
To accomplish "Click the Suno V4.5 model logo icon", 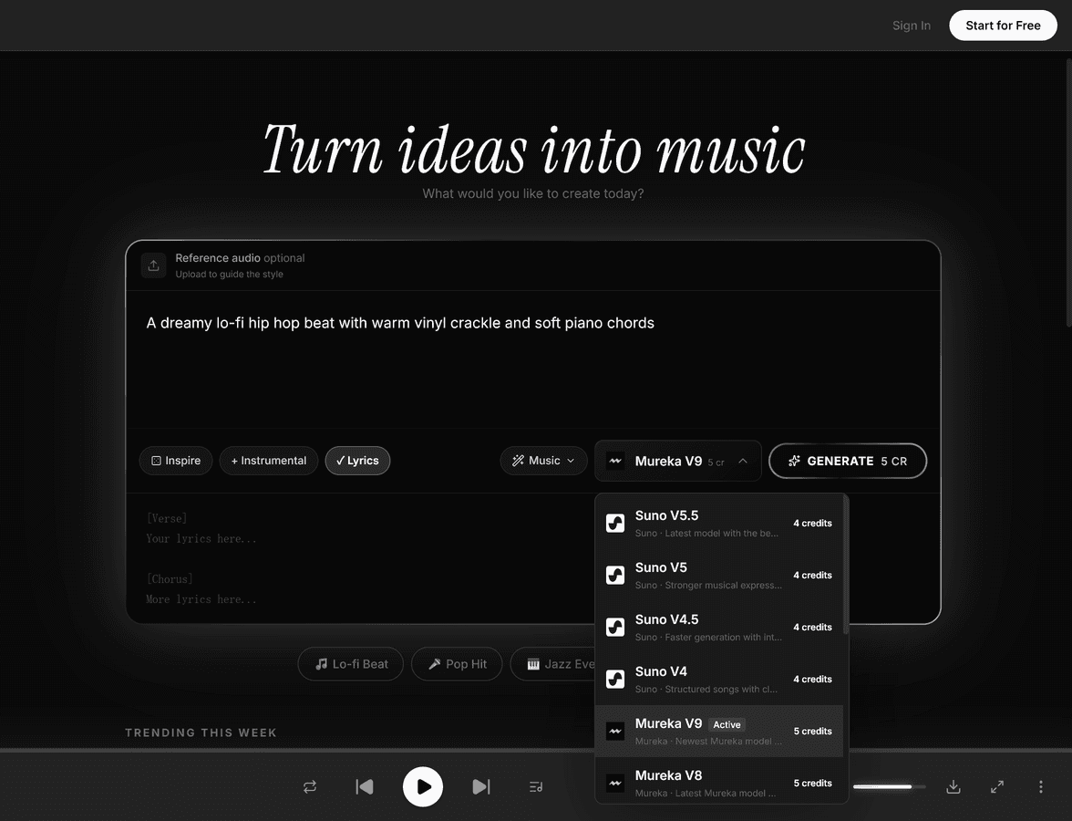I will click(615, 628).
